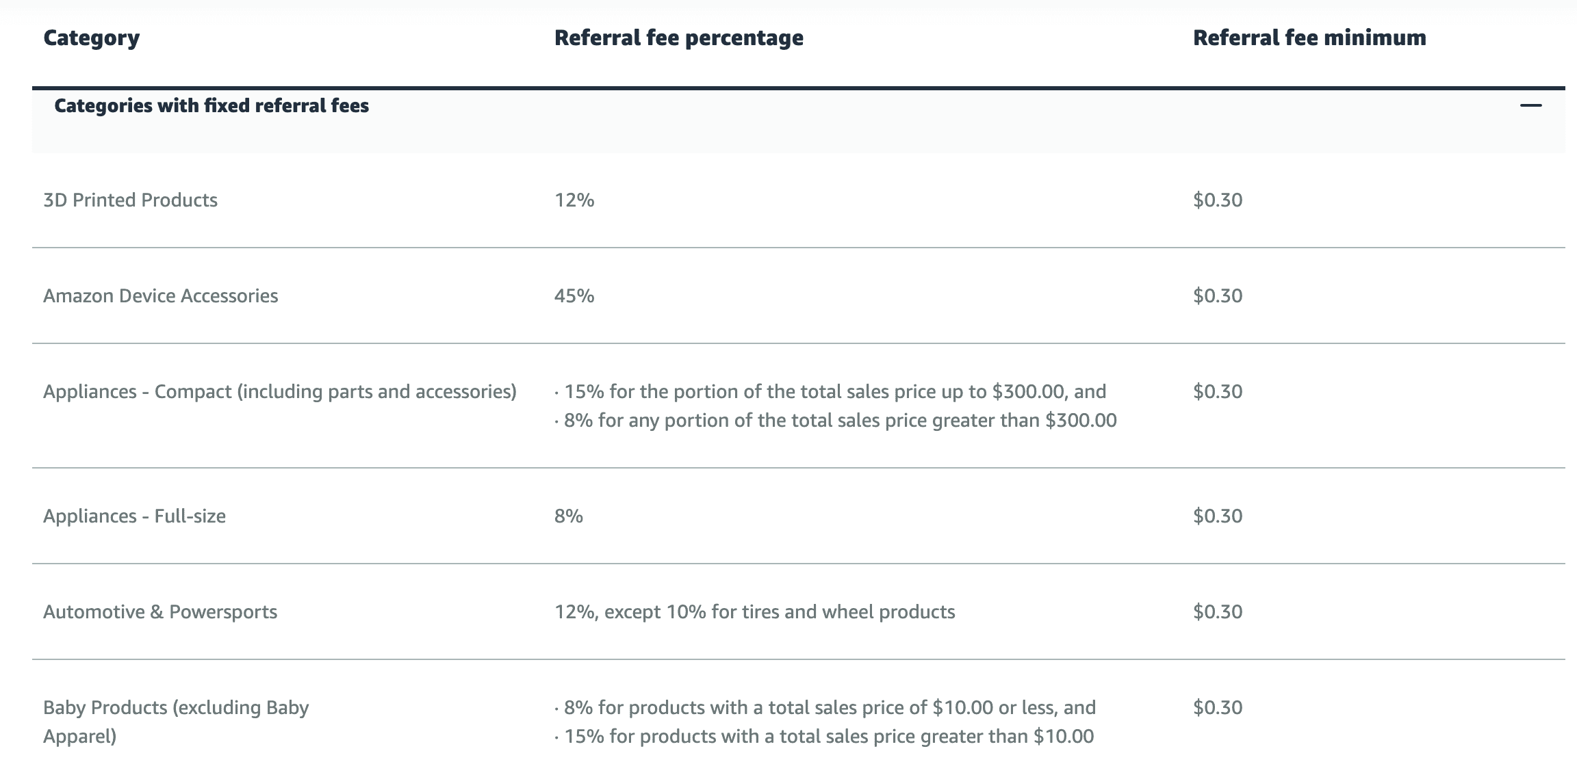Select the 3D Printed Products row label
1577x777 pixels.
(130, 200)
